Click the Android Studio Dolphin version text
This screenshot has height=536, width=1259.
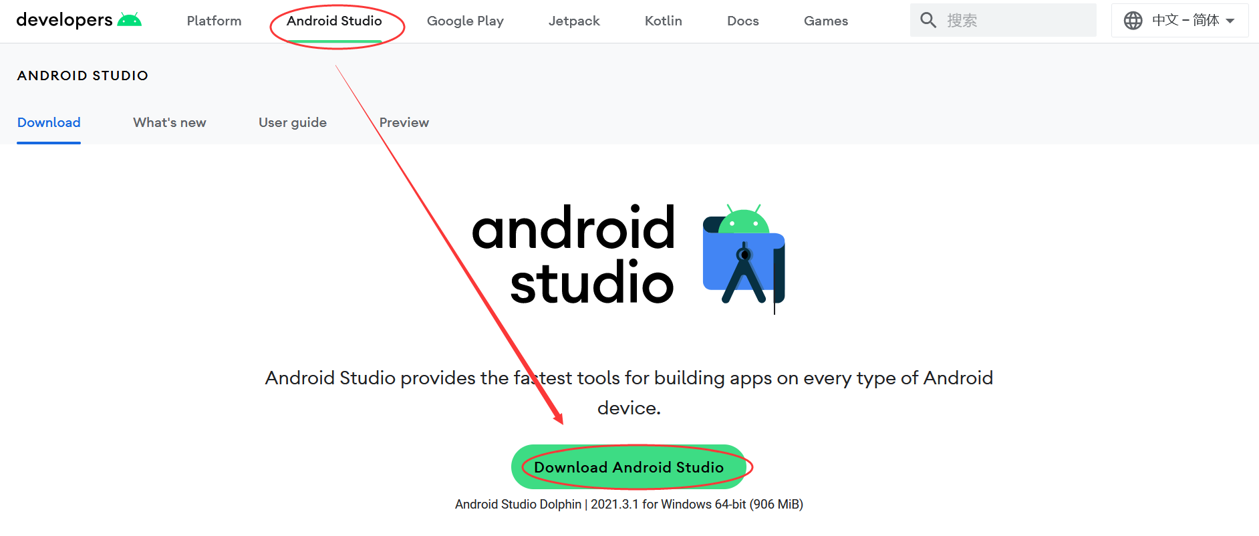click(629, 505)
